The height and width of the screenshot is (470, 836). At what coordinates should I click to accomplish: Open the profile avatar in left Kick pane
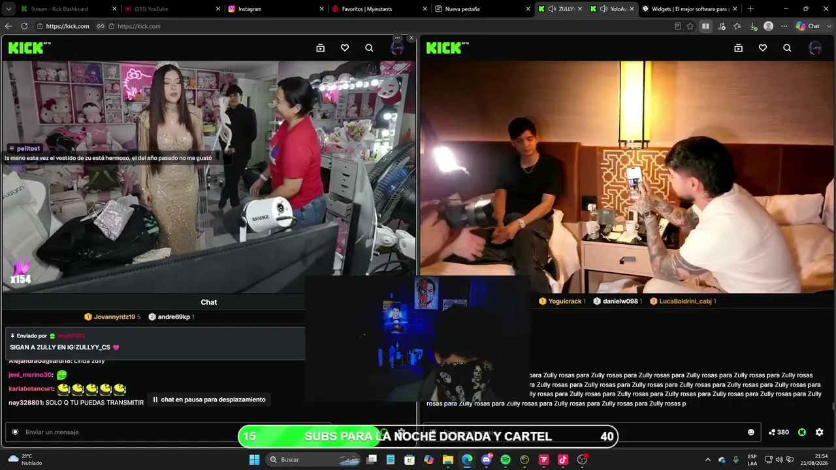coord(397,48)
